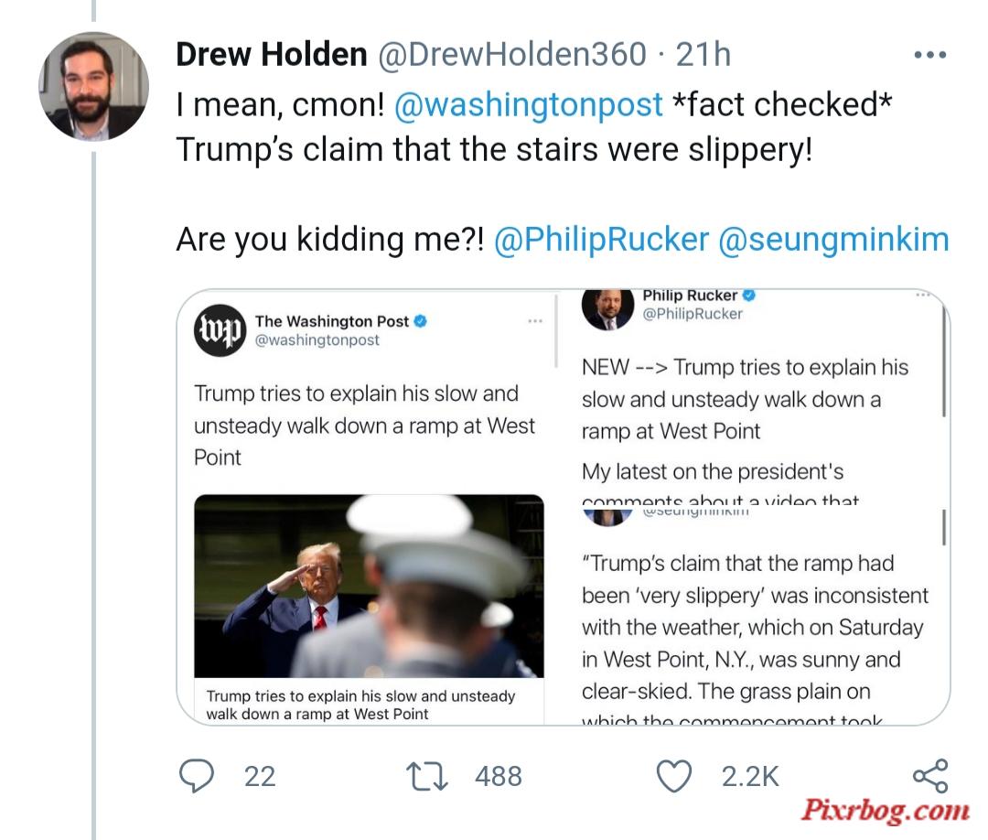Click the Washington Post wp logo avatar

tap(220, 330)
